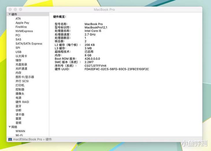211x151 pixels.
Task: Select 储存 in the sidebar
Action: point(18,60)
